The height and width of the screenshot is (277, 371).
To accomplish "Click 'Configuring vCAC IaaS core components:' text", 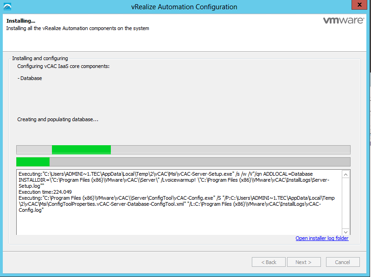I will [64, 66].
